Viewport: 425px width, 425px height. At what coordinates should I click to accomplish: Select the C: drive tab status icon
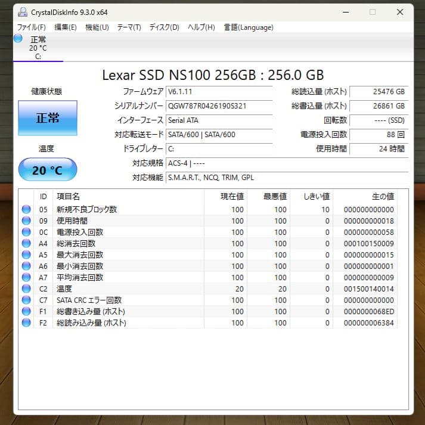pos(18,38)
